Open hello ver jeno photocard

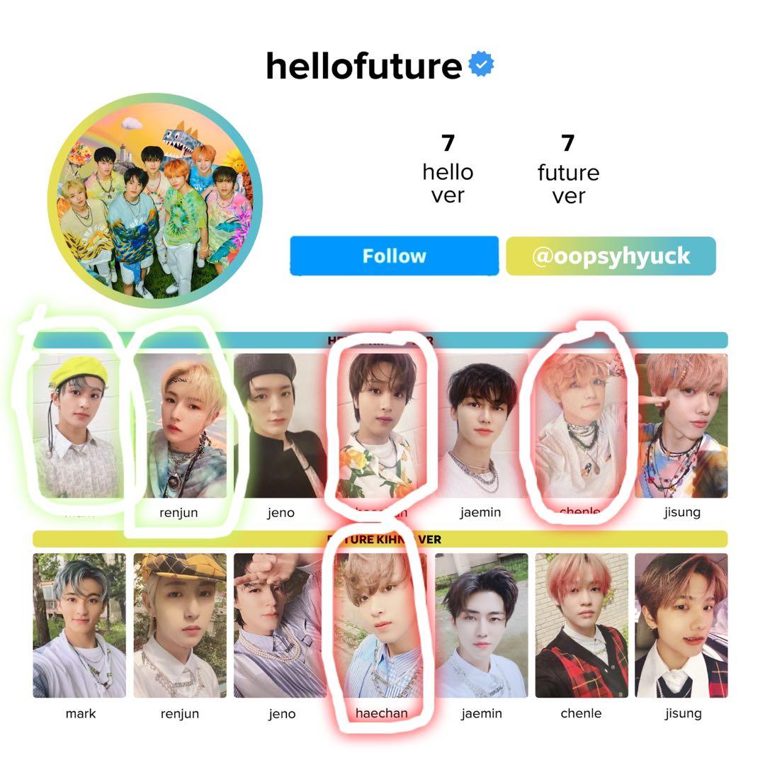pyautogui.click(x=280, y=426)
